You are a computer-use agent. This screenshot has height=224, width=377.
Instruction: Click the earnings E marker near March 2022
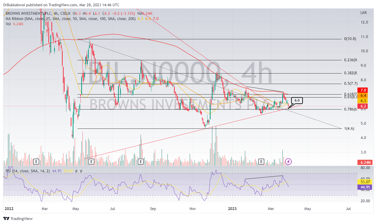tap(36, 162)
